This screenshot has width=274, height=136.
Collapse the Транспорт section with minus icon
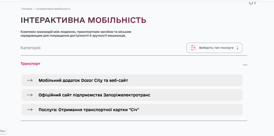pyautogui.click(x=245, y=65)
